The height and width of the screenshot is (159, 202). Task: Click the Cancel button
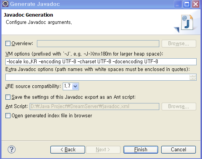point(179,150)
